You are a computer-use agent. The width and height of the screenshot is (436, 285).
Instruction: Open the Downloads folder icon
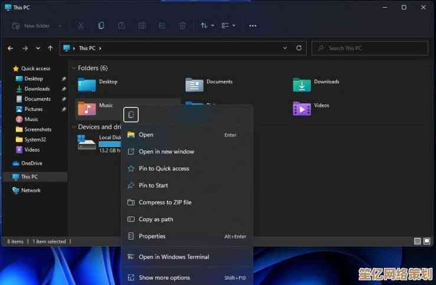[x=301, y=85]
